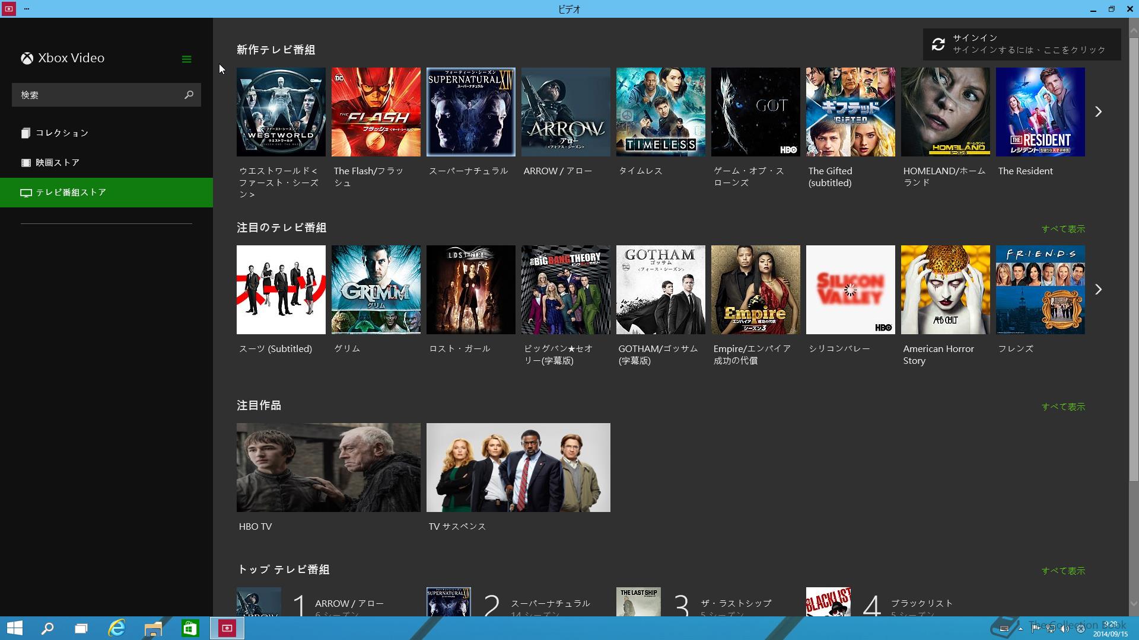This screenshot has width=1139, height=640.
Task: Click すべて表示 for 注目のテレビ番組
Action: (x=1063, y=229)
